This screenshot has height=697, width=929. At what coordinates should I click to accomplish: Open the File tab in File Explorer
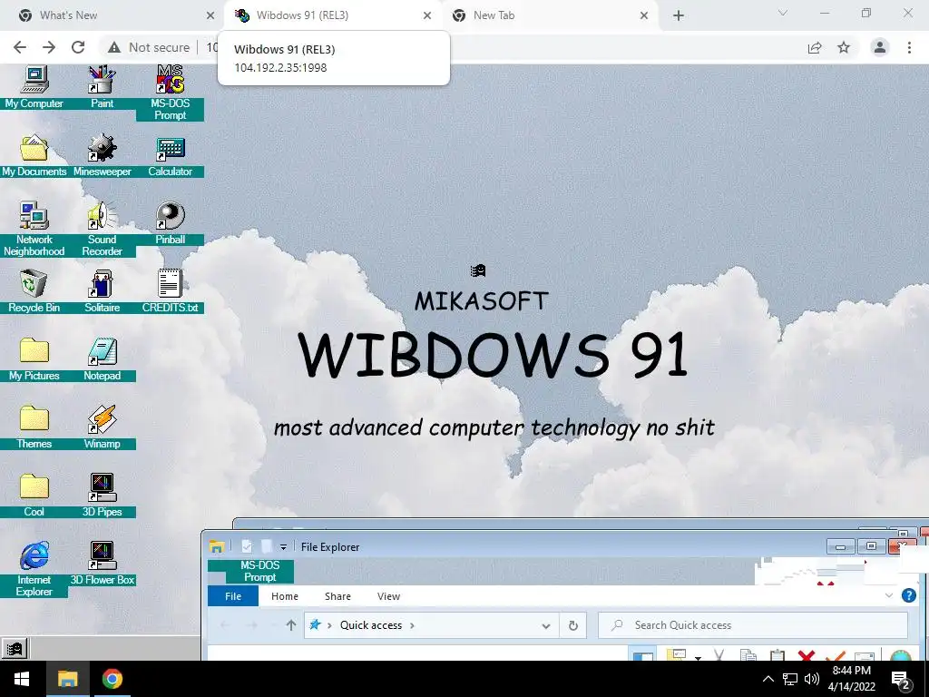coord(233,596)
